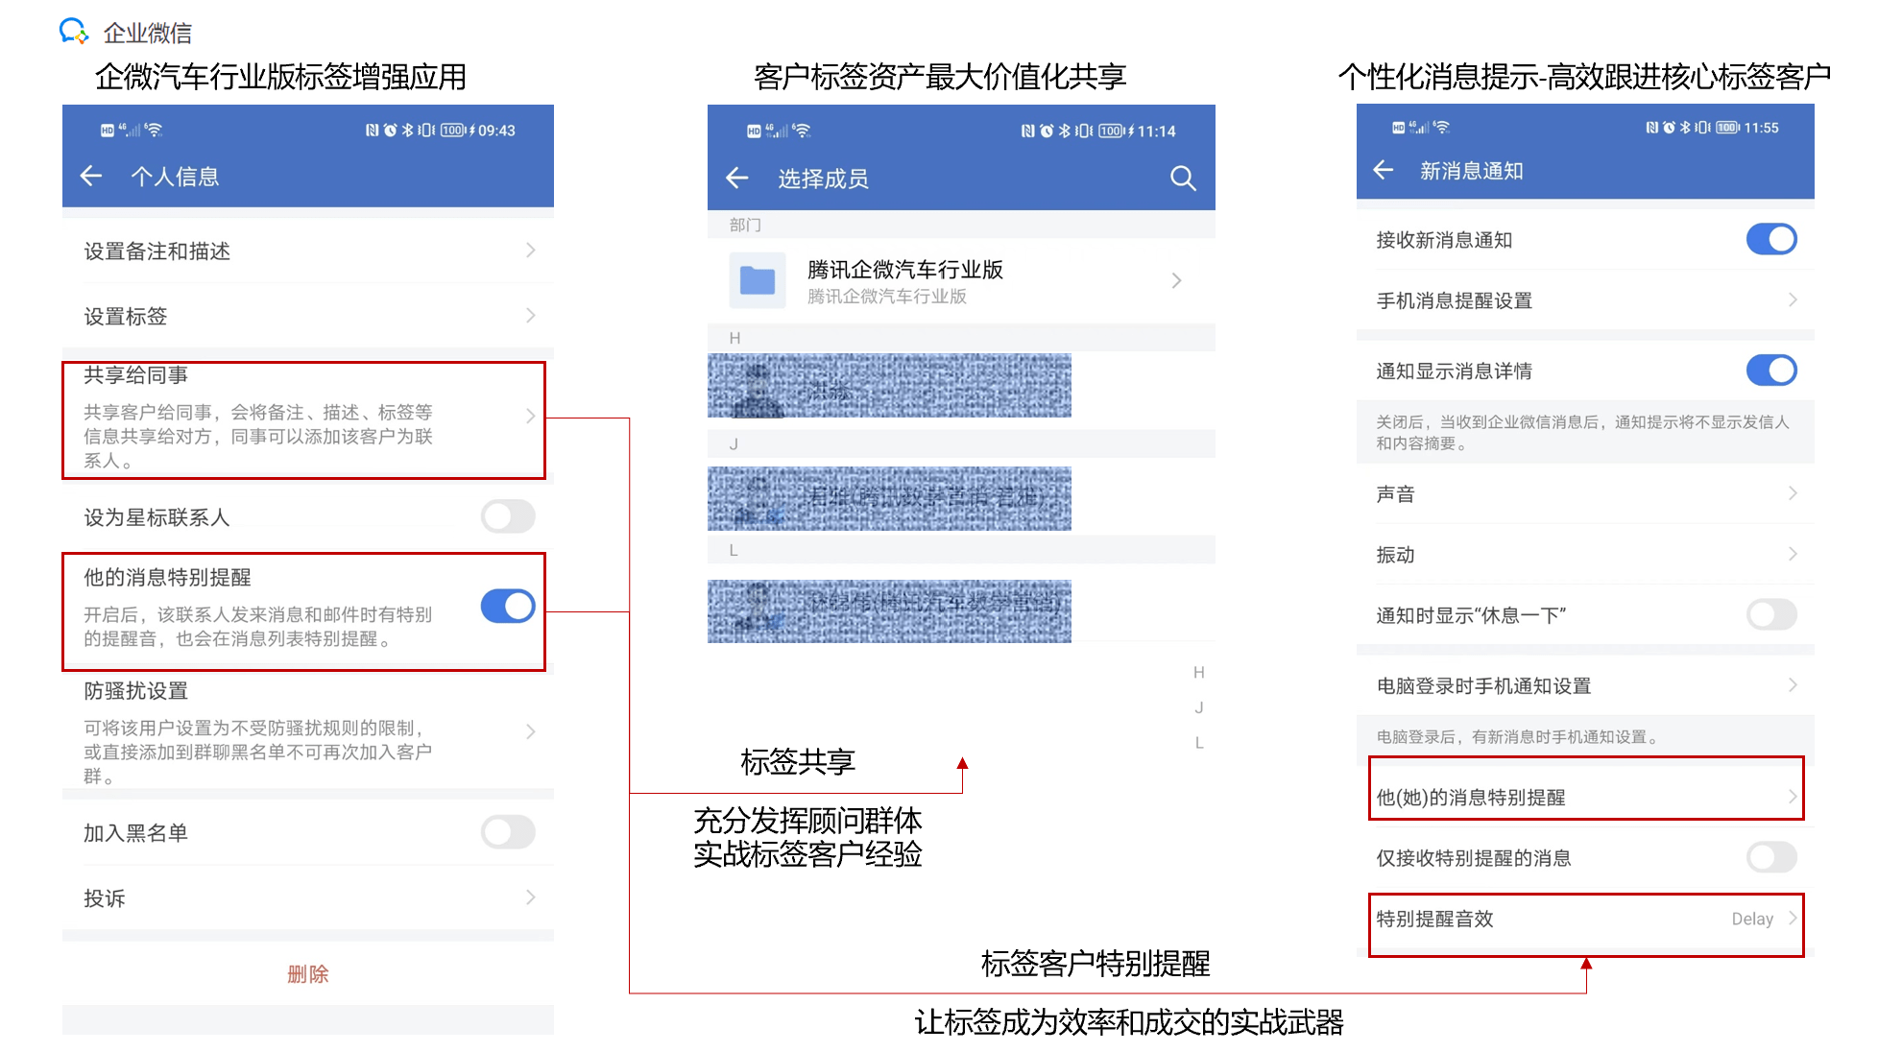Screen dimensions: 1878x1052
Task: Click the 企业微信 logo icon
Action: point(74,32)
